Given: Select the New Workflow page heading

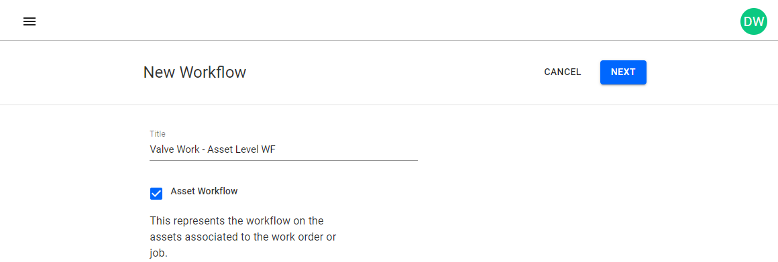Looking at the screenshot, I should pos(194,72).
